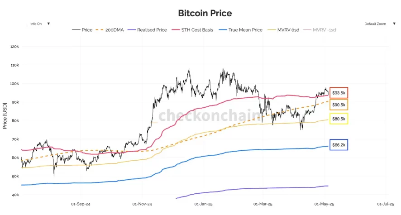The image size is (401, 215).
Task: Click the Bitcoin Price chart title
Action: click(205, 13)
